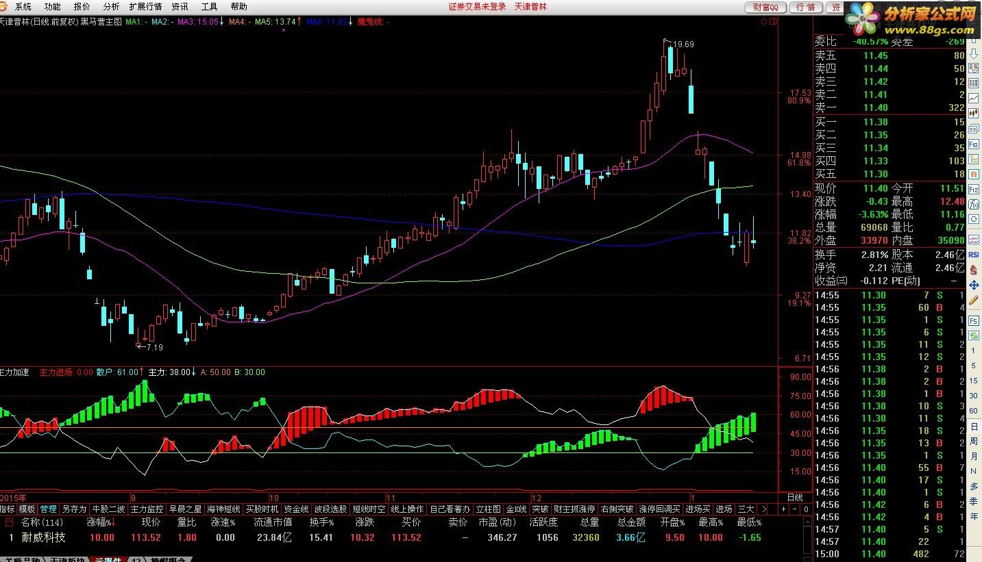Switch to the 指标 tab
Image resolution: width=982 pixels, height=562 pixels.
tap(8, 509)
